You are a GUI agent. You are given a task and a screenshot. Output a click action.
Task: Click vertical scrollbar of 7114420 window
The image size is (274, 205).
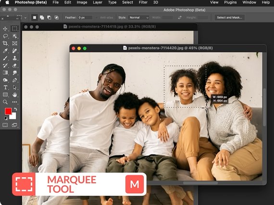[x=264, y=107]
